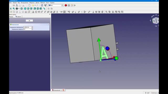Select the Chamfer tool
Image resolution: width=168 pixels, height=94 pixels.
click(45, 12)
